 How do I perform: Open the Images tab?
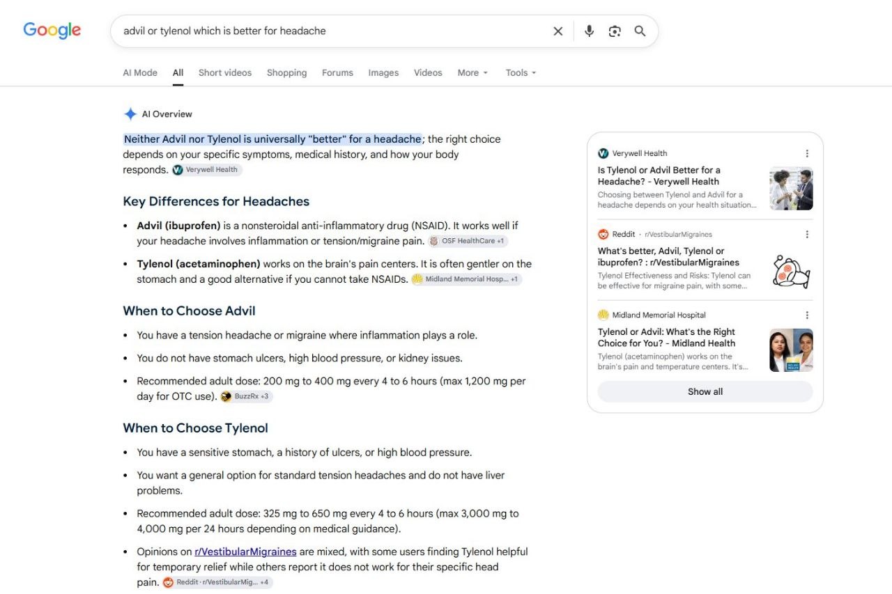[x=383, y=72]
